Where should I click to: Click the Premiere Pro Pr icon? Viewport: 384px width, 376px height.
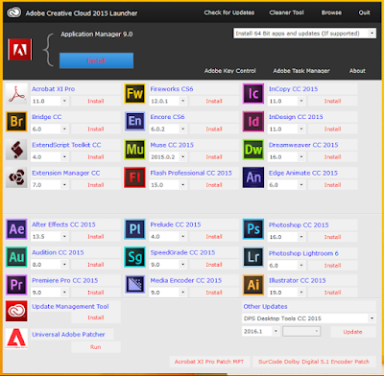[x=16, y=285]
